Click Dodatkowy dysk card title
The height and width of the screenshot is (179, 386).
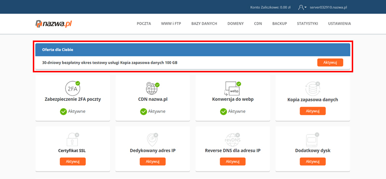pos(313,151)
